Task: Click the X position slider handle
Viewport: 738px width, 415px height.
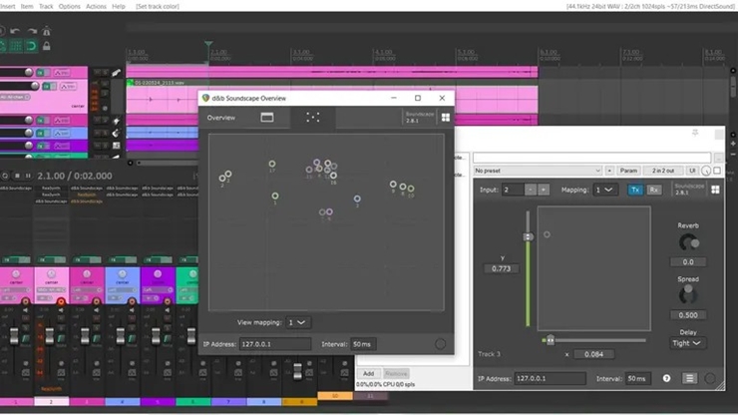Action: [x=550, y=339]
